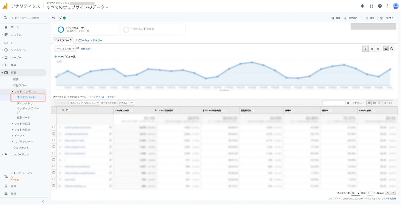Open the 表示する行数 rows dropdown

click(355, 193)
